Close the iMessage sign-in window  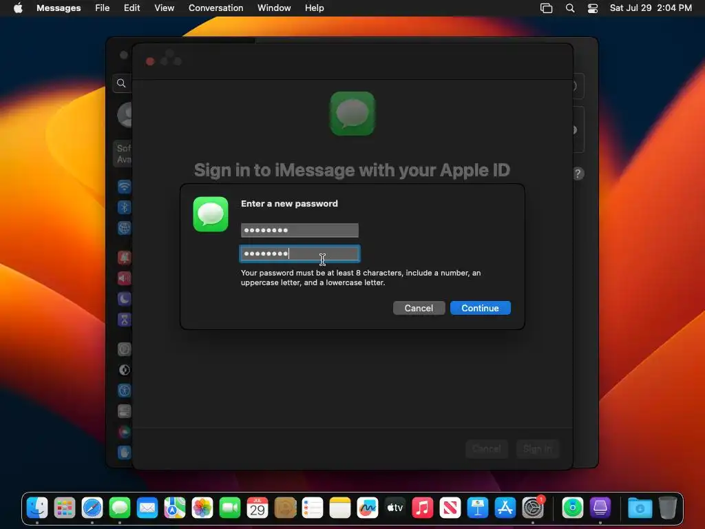pos(150,61)
